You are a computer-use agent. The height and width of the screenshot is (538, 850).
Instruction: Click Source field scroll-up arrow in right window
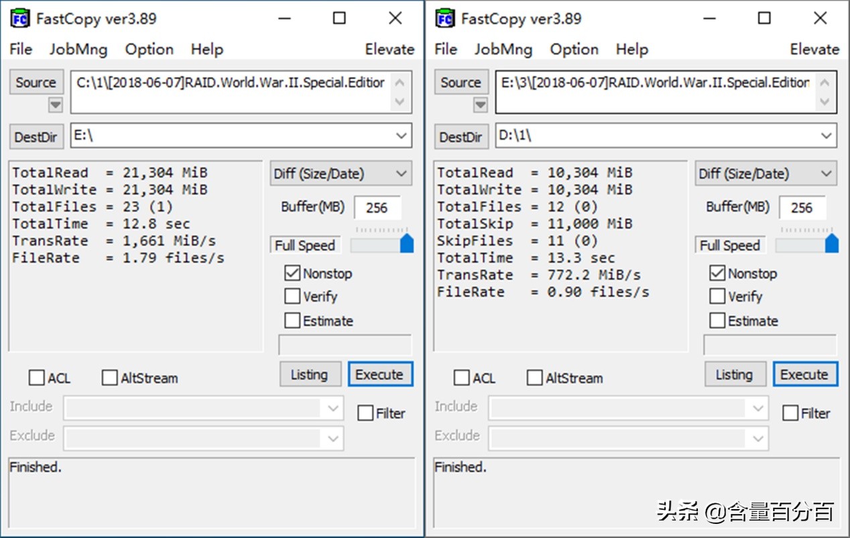[825, 82]
